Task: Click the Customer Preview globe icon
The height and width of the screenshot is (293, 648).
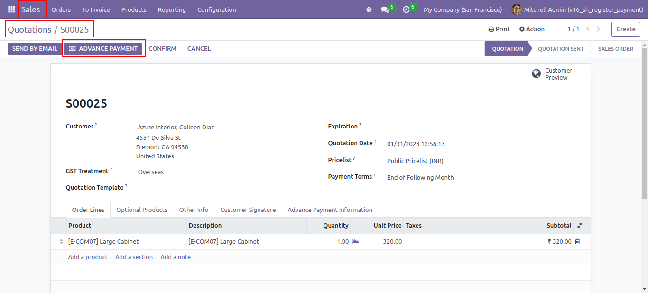Action: coord(537,74)
